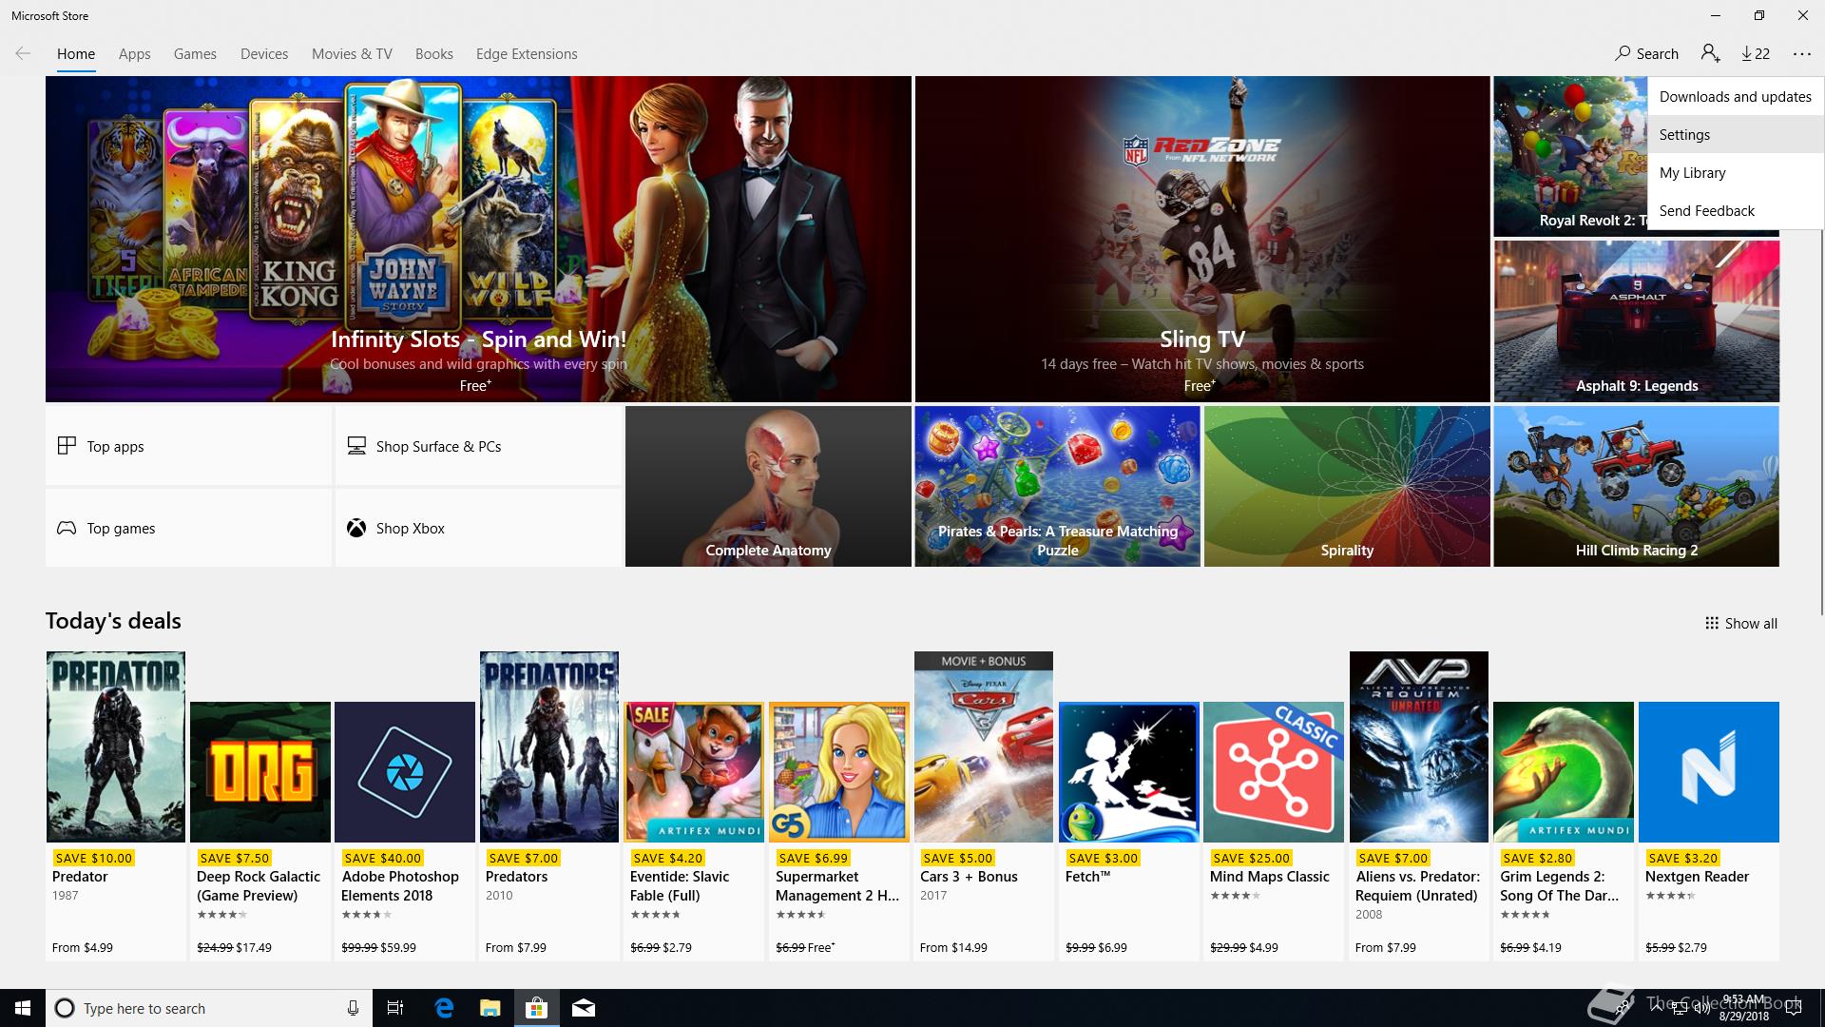This screenshot has height=1027, width=1825.
Task: Open the Spirality app tile
Action: (1347, 486)
